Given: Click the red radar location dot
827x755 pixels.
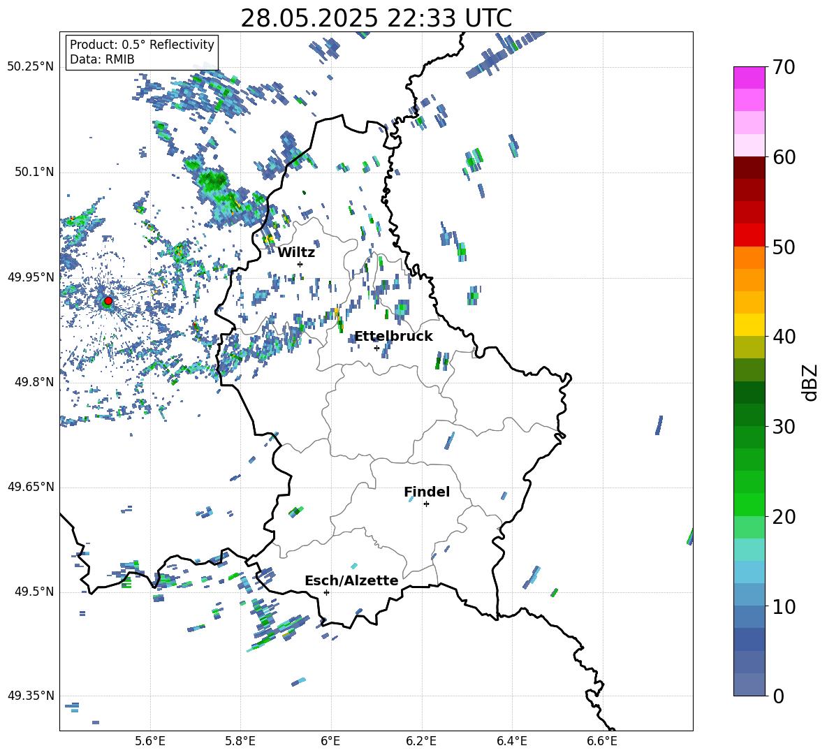Looking at the screenshot, I should pos(108,301).
